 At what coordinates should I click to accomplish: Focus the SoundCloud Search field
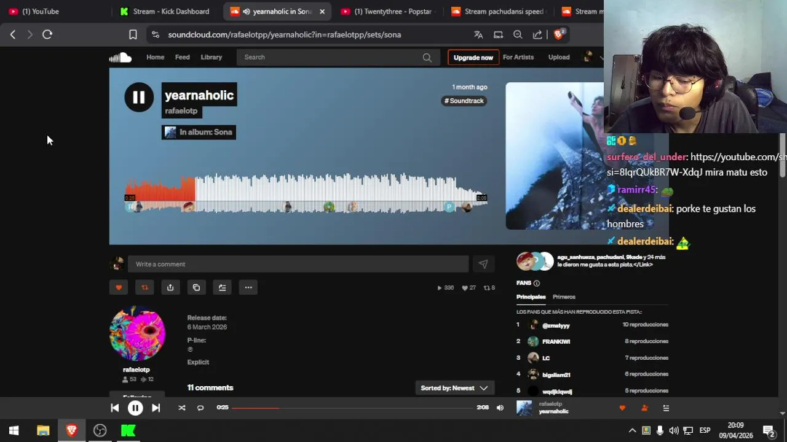[338, 57]
